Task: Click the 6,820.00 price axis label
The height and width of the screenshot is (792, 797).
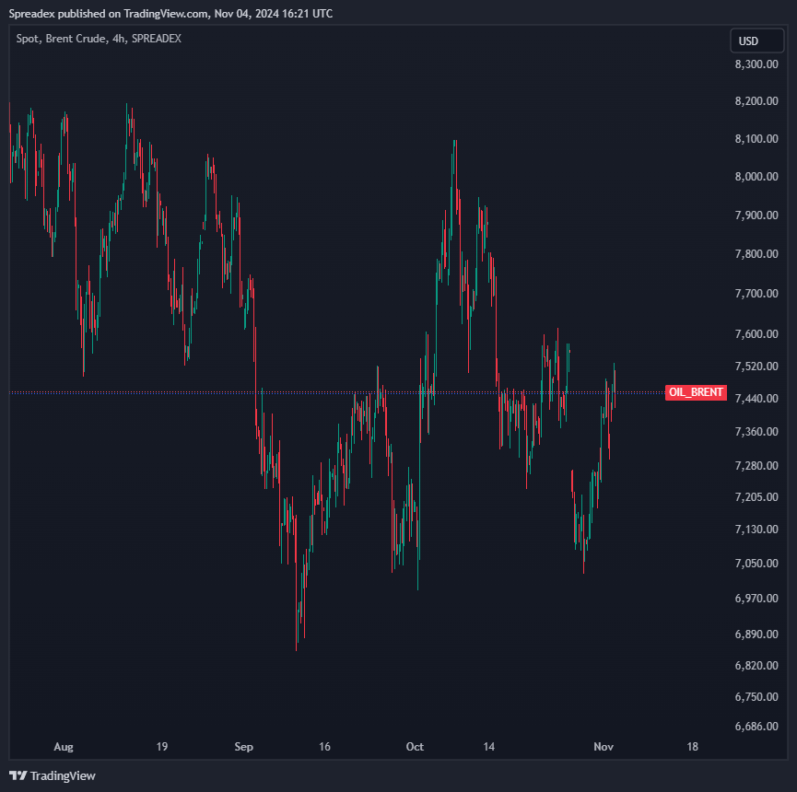Action: 756,666
